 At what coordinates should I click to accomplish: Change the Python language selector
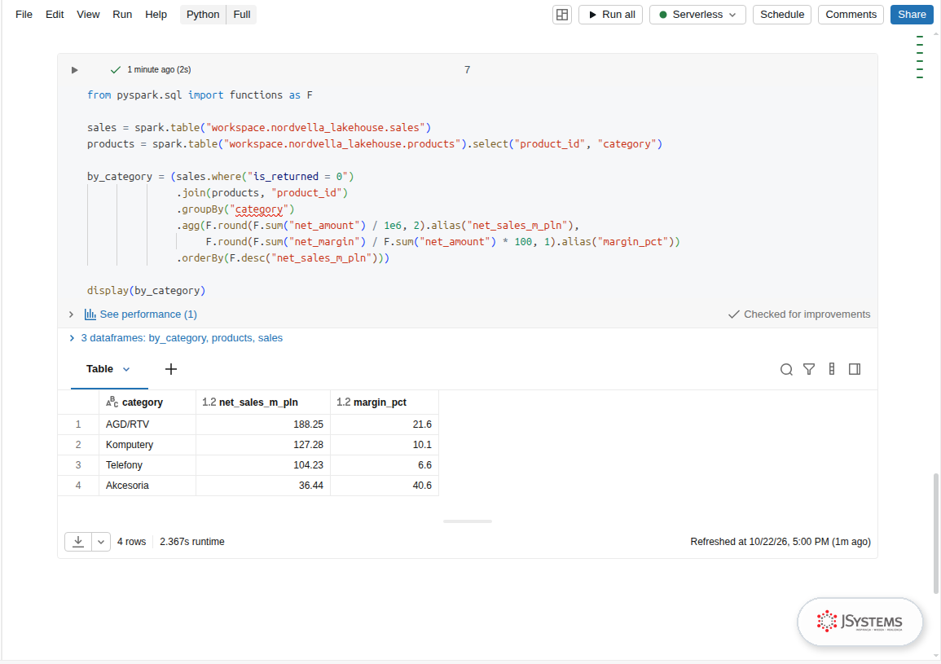click(203, 15)
